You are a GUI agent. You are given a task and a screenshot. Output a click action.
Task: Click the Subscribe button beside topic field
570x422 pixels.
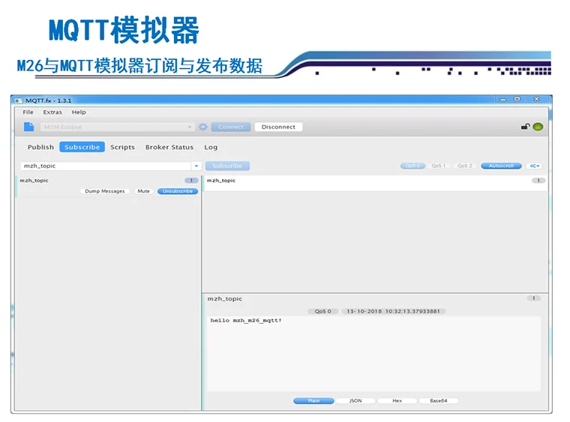coord(227,166)
